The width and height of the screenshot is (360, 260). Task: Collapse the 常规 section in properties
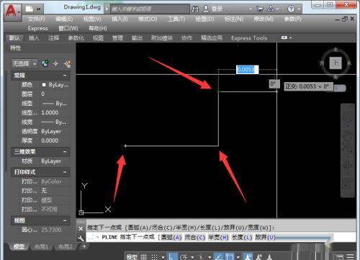point(65,76)
